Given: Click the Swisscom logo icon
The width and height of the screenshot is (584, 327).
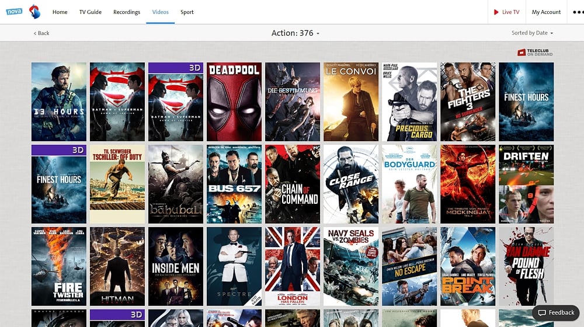Looking at the screenshot, I should pyautogui.click(x=34, y=12).
